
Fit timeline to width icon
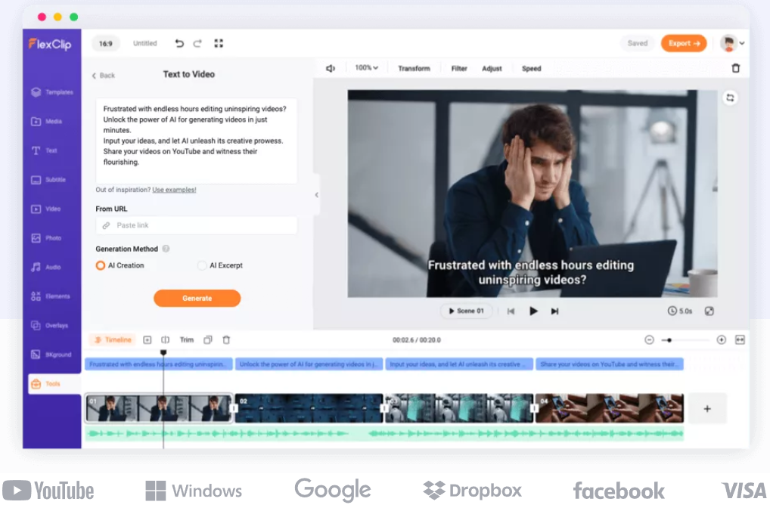point(740,339)
